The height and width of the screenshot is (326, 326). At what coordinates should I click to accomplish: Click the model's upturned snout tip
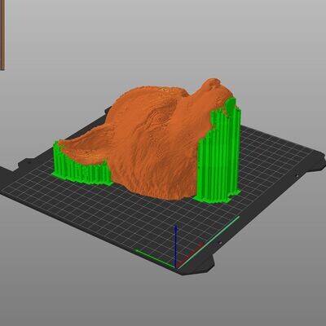[x=214, y=82]
